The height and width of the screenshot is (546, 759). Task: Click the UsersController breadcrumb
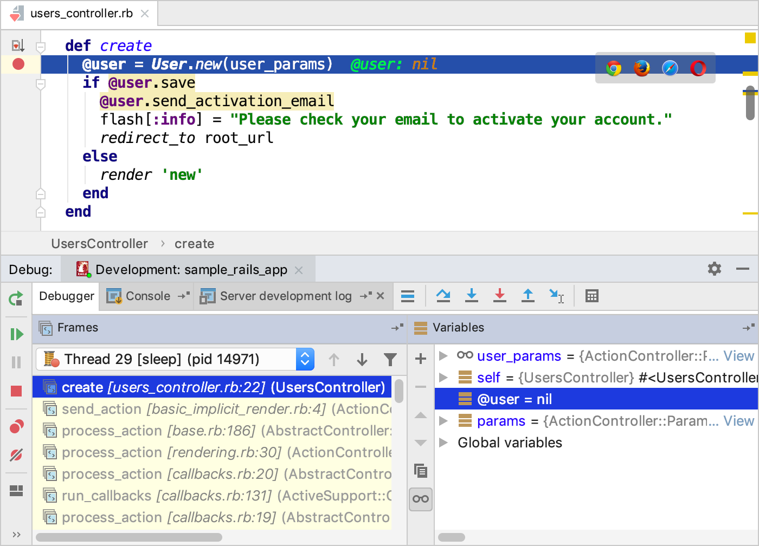click(100, 244)
